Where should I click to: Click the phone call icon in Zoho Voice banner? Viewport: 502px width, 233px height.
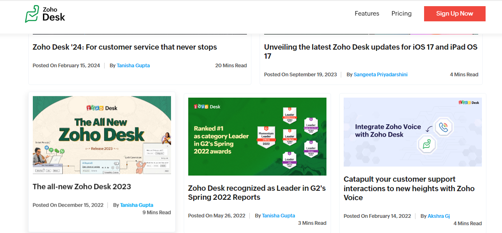[x=443, y=127]
